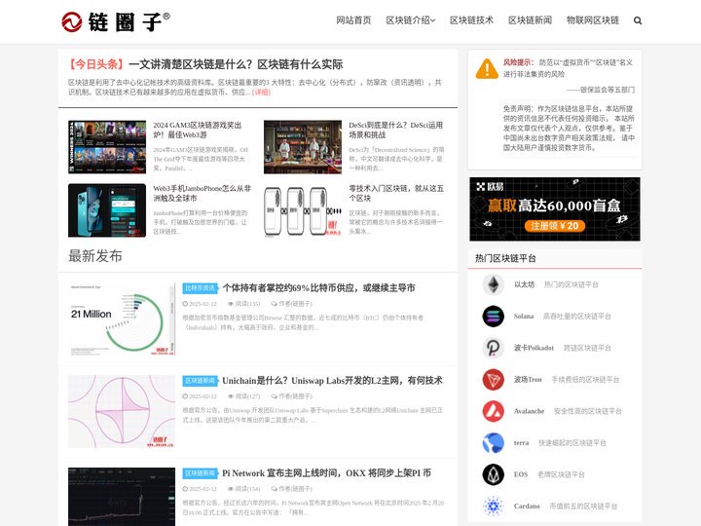This screenshot has width=701, height=526.
Task: Click the Cardano platform icon
Action: click(x=493, y=506)
